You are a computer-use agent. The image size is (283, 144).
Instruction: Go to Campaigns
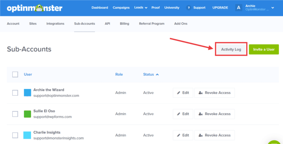[121, 7]
